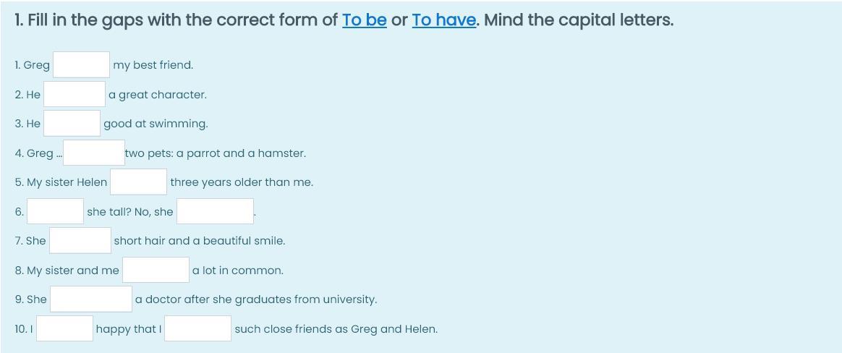Click the blank before 'two pets'

click(x=94, y=153)
